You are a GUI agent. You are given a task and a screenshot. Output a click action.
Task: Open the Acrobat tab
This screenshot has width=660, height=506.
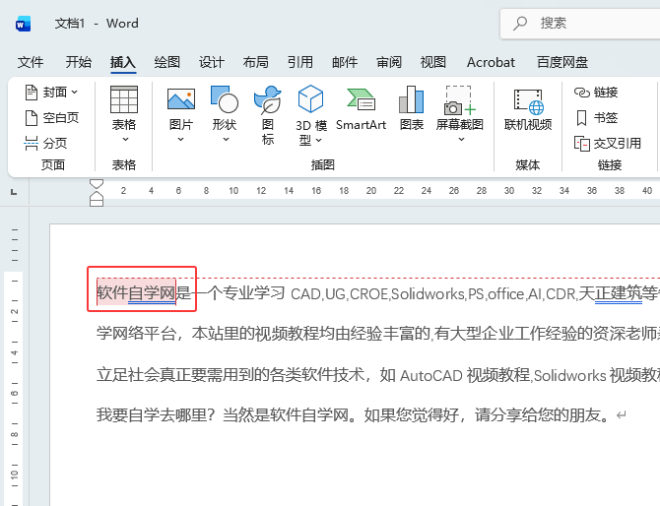click(491, 62)
